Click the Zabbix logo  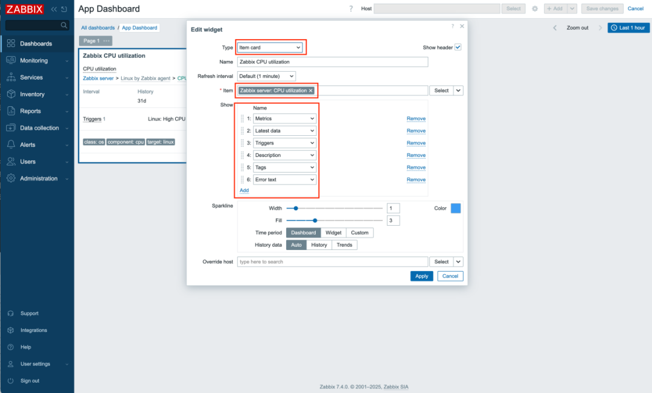tap(25, 8)
